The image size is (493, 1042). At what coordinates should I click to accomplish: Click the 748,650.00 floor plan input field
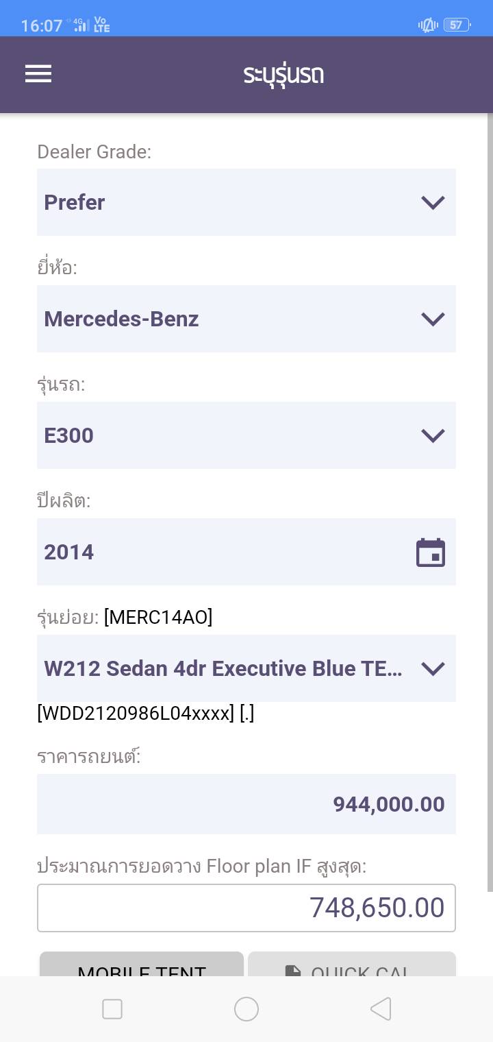coord(246,908)
